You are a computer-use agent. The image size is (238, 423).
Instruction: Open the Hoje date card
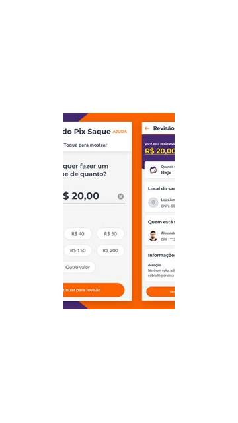click(x=159, y=170)
